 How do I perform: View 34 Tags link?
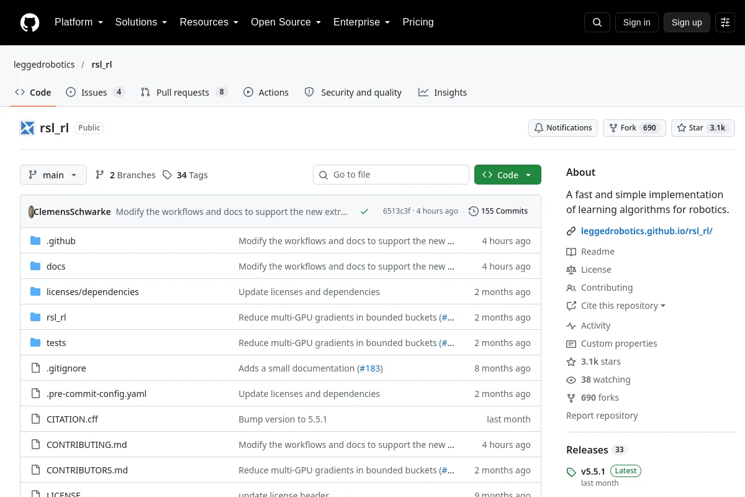[185, 175]
